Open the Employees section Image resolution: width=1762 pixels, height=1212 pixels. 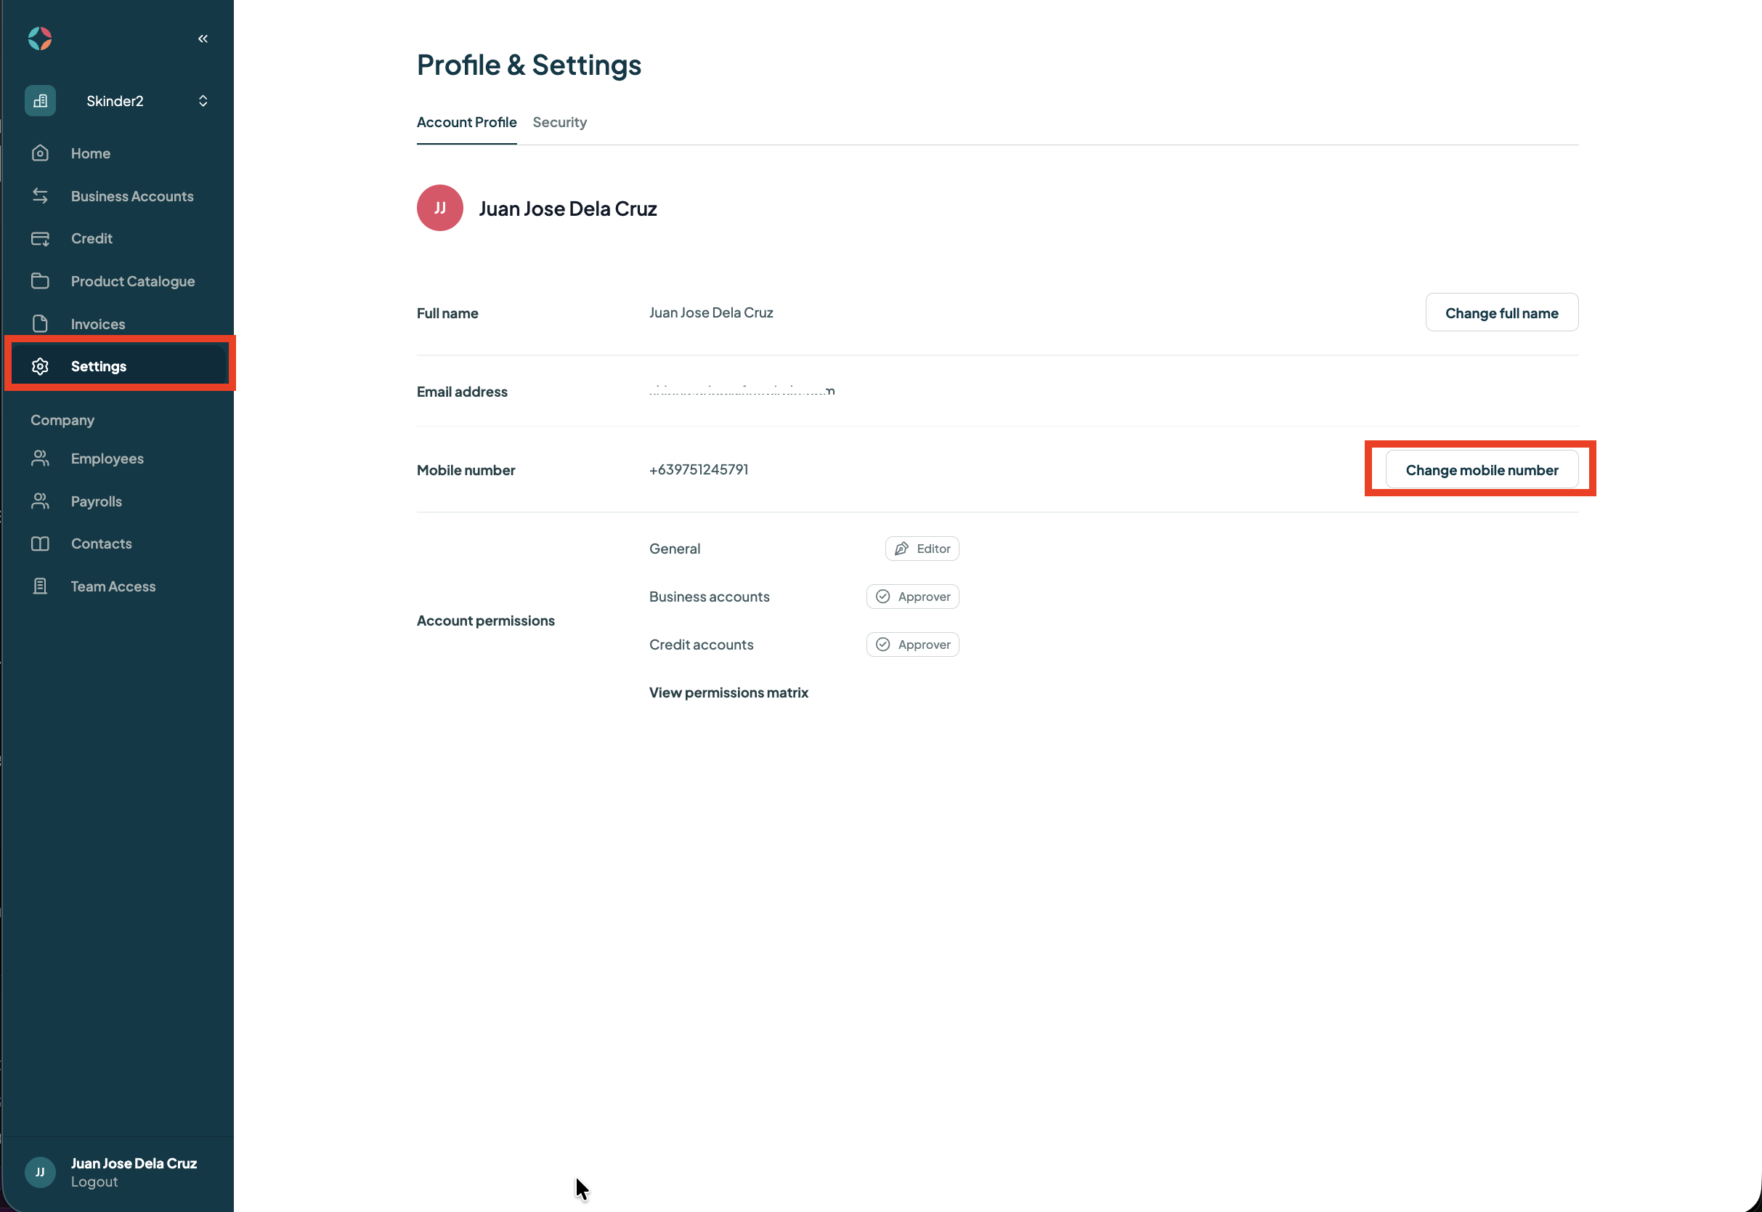tap(118, 458)
